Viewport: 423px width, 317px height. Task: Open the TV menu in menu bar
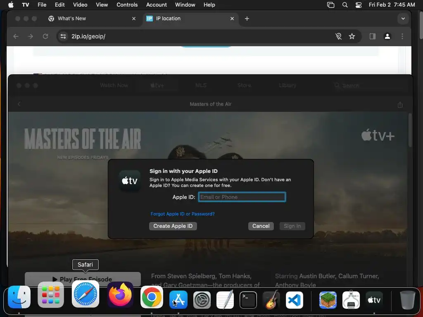(x=26, y=5)
